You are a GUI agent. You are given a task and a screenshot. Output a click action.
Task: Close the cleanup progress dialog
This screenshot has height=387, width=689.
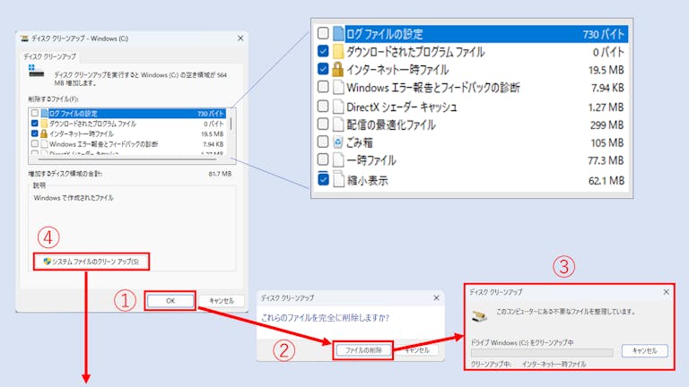pos(667,292)
